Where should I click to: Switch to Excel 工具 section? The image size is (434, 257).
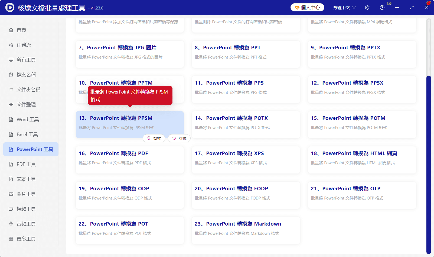click(x=31, y=134)
